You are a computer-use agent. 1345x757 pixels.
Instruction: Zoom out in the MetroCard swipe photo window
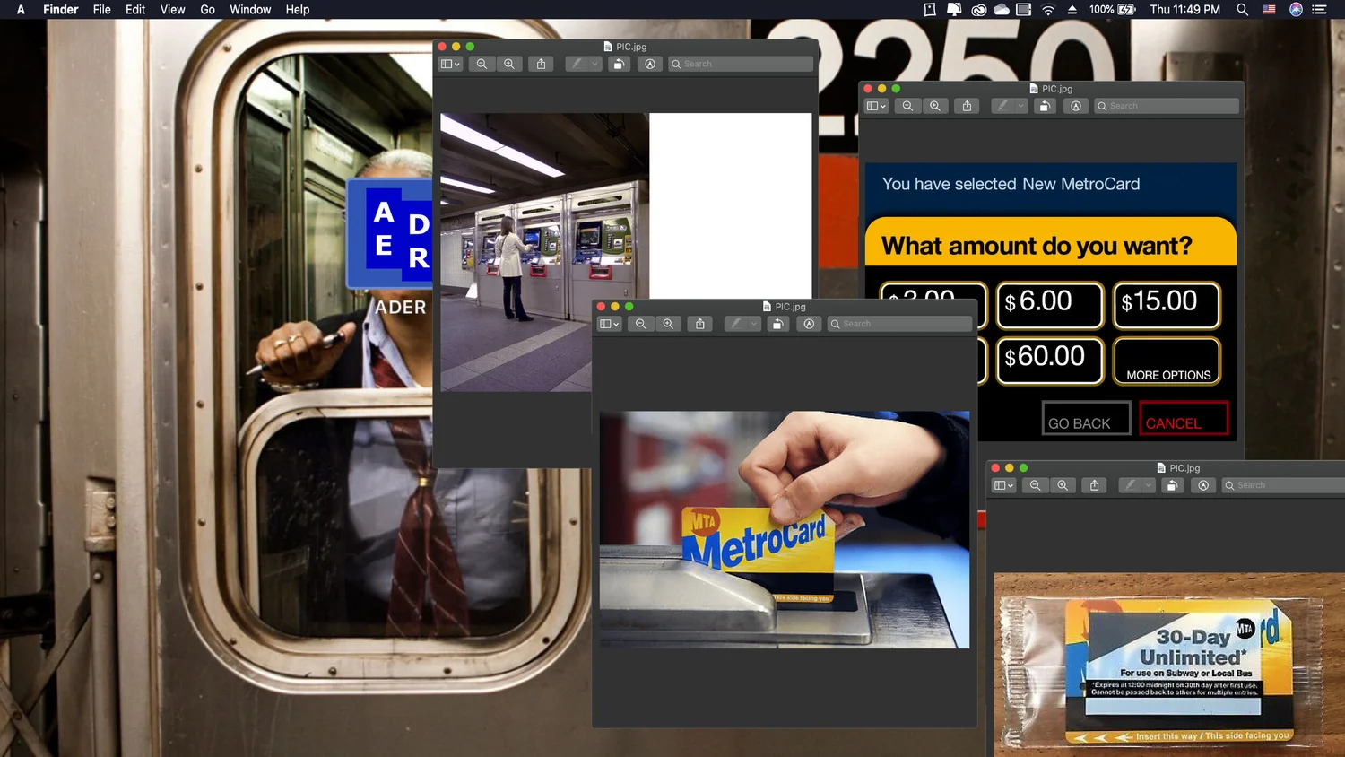(640, 324)
